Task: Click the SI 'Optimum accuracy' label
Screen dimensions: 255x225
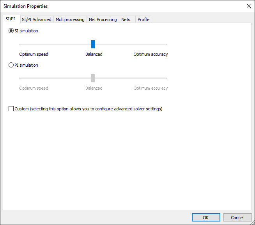Action: click(x=151, y=54)
